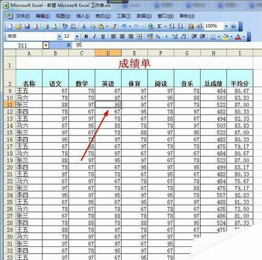Increase the cell indent
The width and height of the screenshot is (262, 260).
click(x=203, y=37)
